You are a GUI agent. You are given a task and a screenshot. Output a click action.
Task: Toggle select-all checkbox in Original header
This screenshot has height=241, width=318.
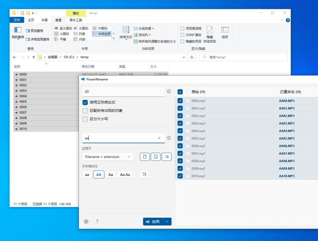tap(180, 92)
